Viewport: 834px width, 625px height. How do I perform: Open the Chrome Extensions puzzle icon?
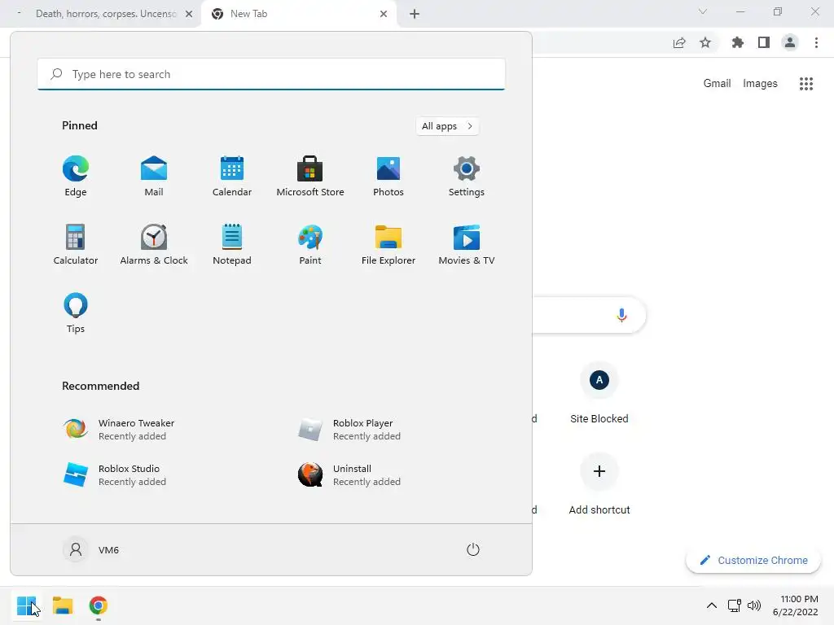738,42
